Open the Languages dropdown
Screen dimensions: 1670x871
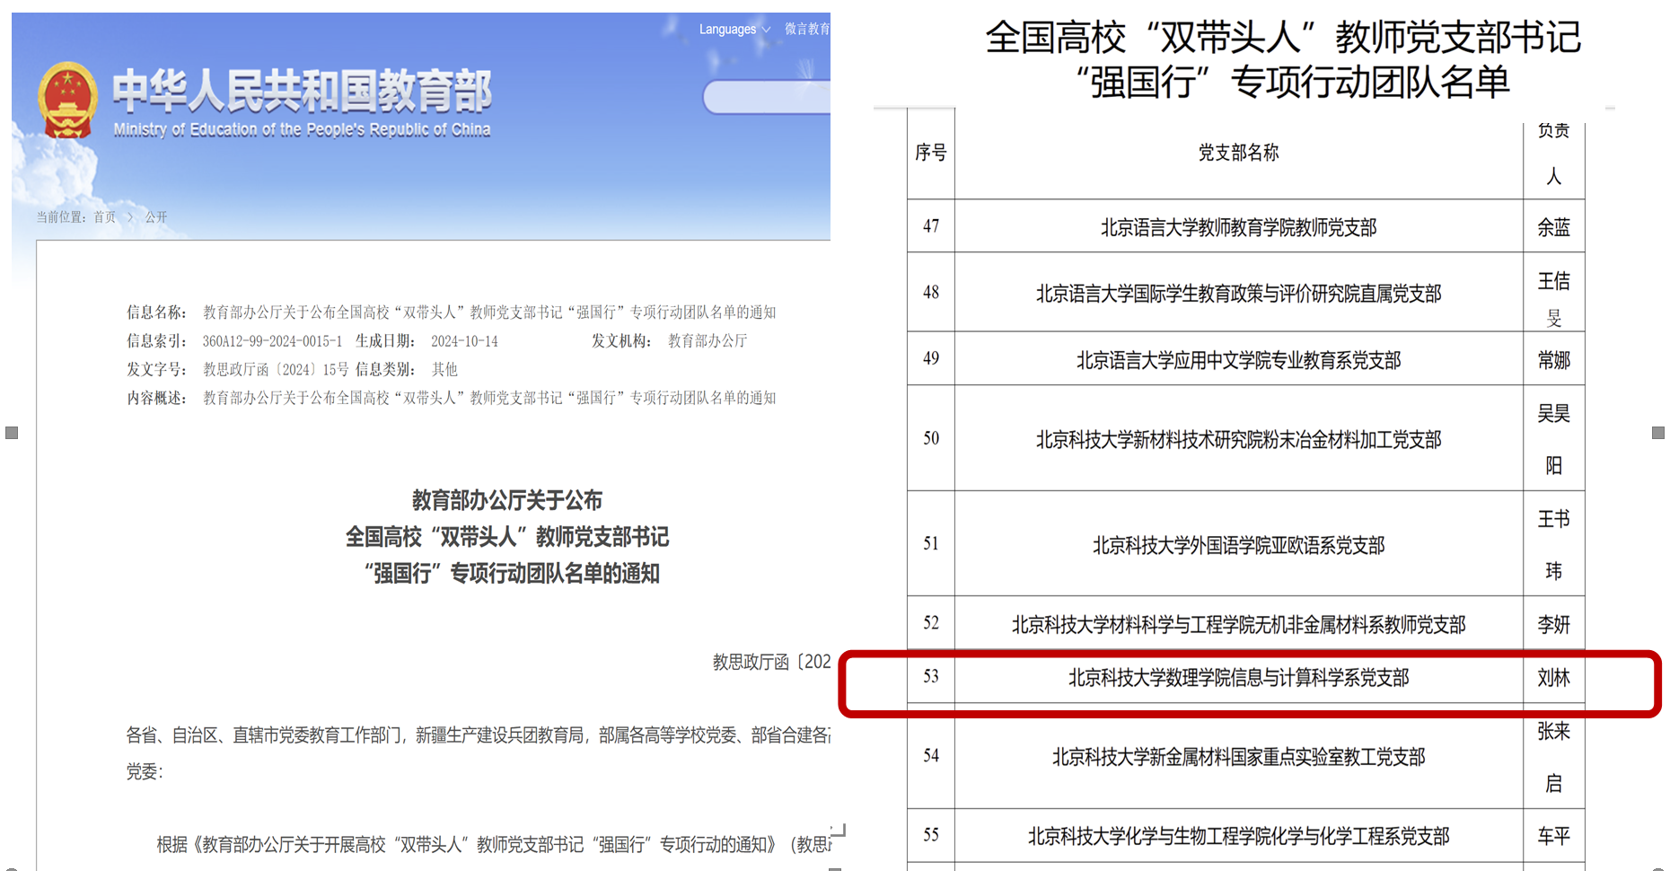734,30
